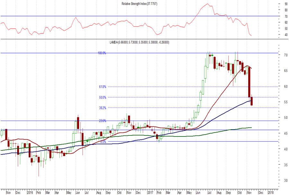The width and height of the screenshot is (289, 195).
Task: Click the 2017 year marker on time axis
Action: click(150, 192)
